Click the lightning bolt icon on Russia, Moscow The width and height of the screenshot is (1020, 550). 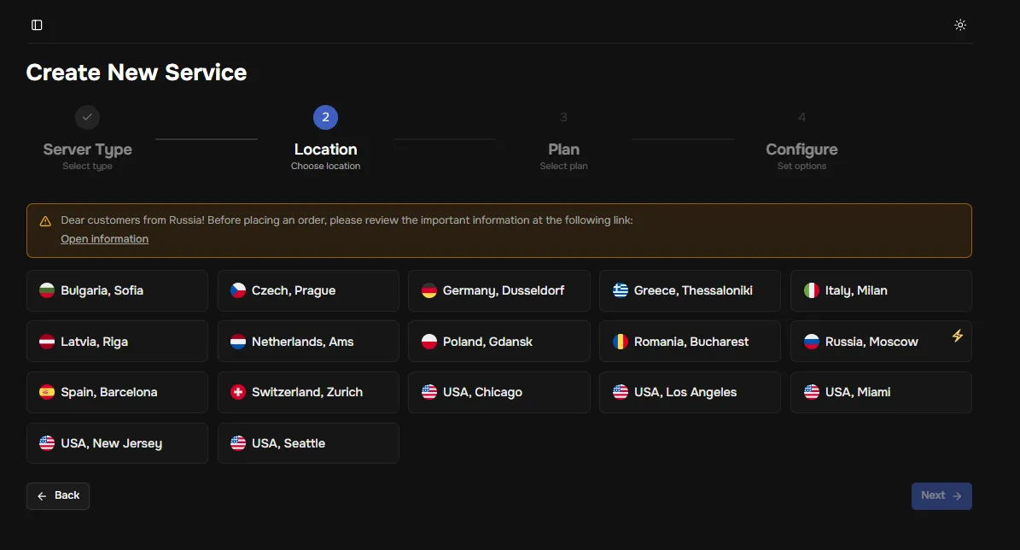coord(957,336)
